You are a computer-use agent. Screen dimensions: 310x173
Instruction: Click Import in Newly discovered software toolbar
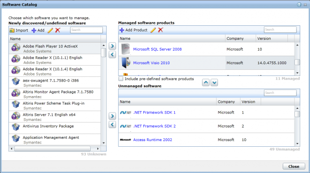point(19,30)
